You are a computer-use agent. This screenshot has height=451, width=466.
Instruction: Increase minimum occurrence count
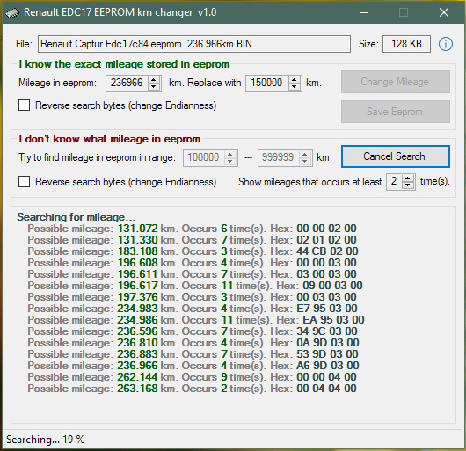408,178
